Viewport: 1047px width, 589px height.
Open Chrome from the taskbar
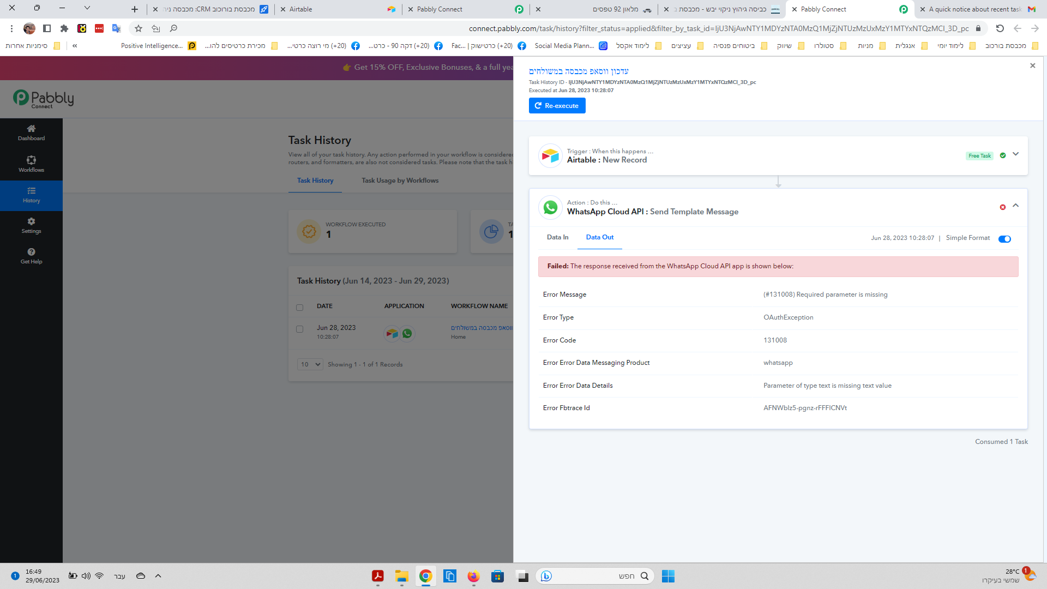[426, 576]
